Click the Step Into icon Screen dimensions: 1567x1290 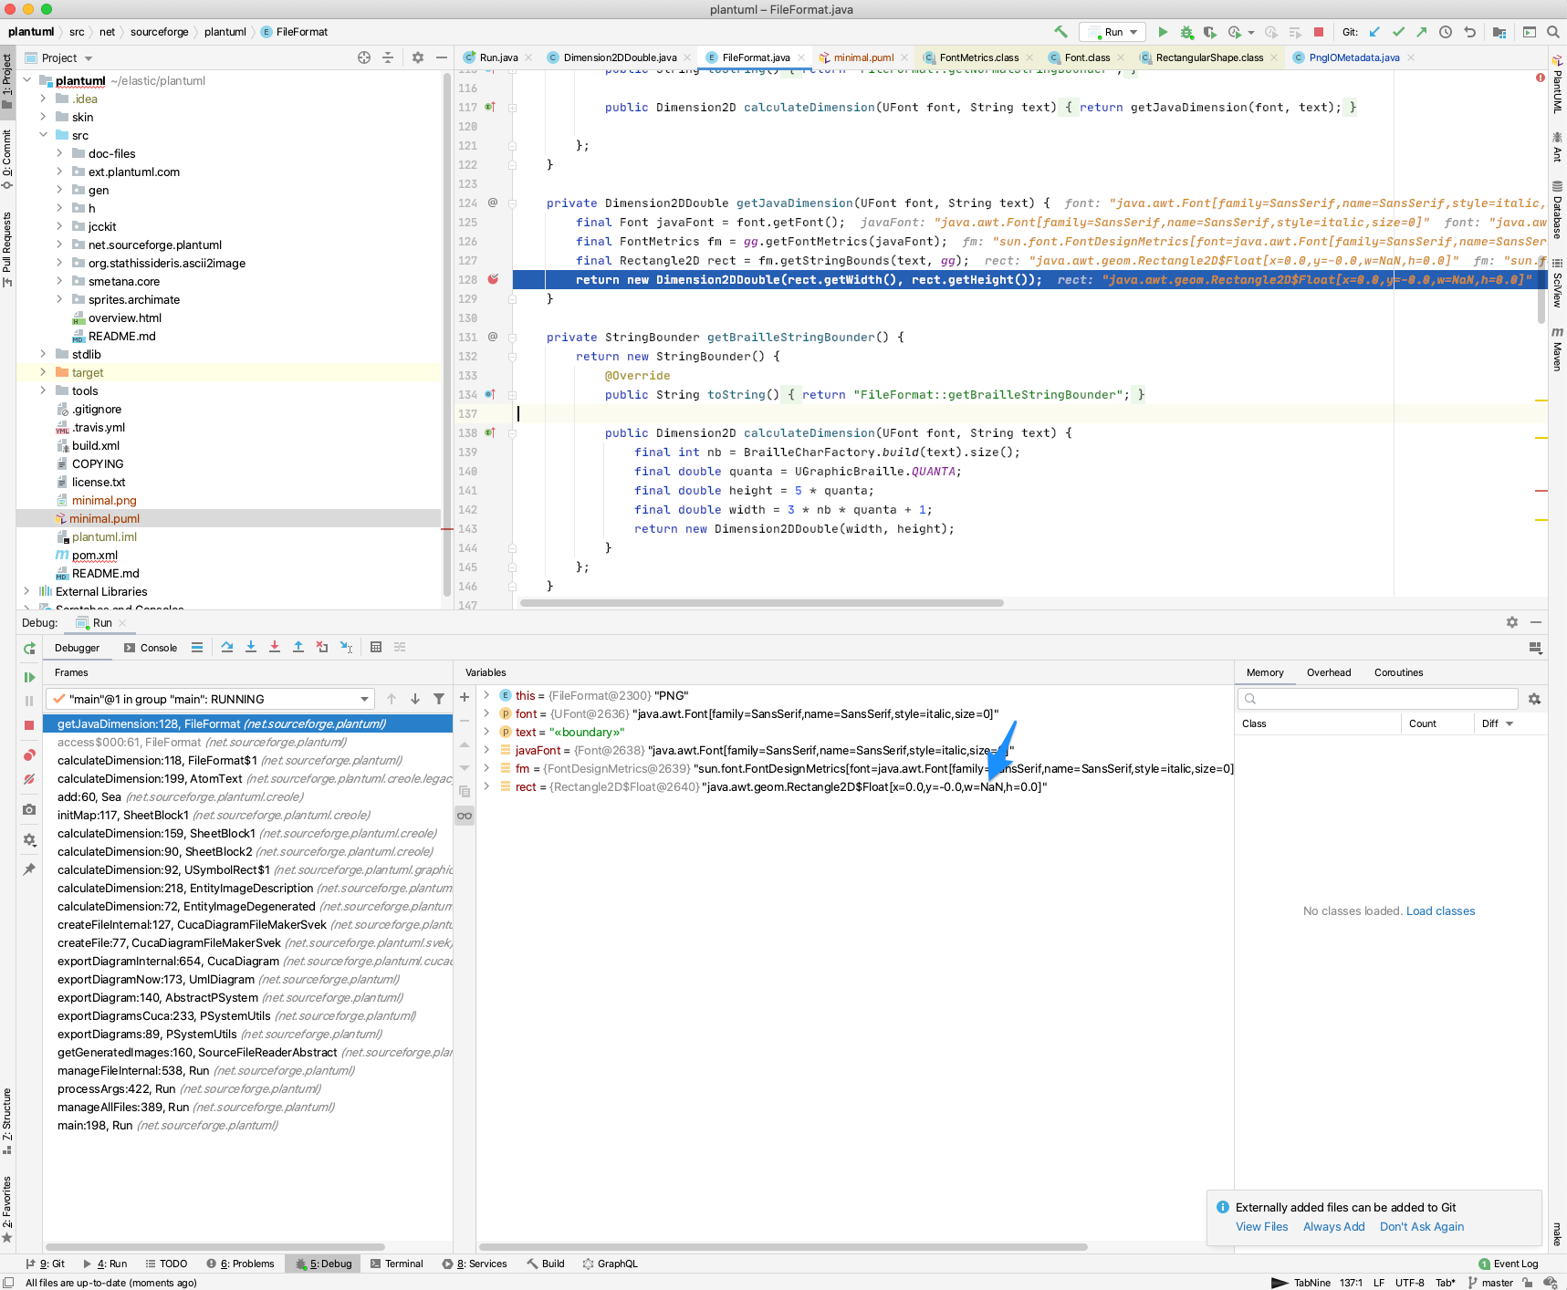(252, 648)
